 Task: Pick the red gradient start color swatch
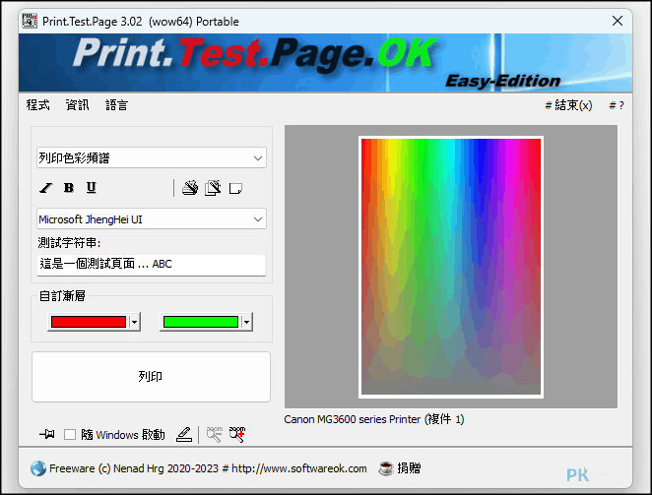pyautogui.click(x=89, y=322)
